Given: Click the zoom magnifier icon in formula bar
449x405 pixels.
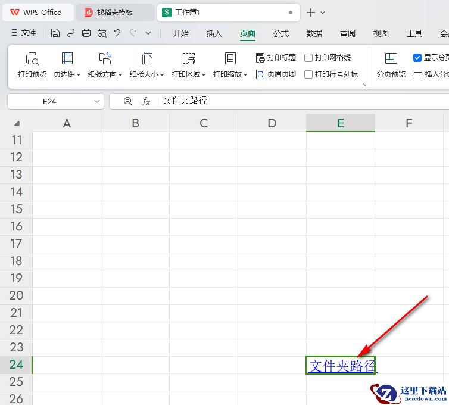Looking at the screenshot, I should (x=127, y=101).
